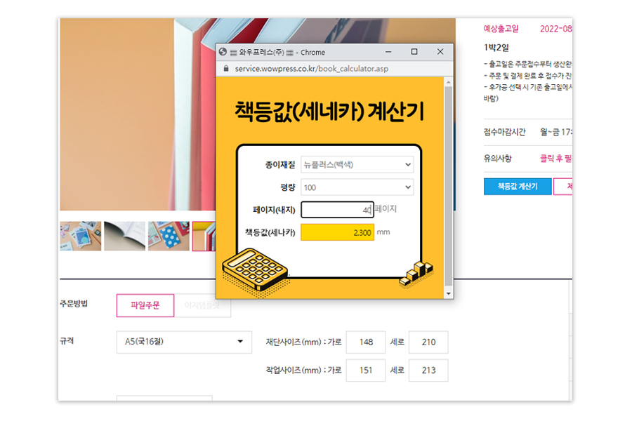Select the open book pages thumbnail
This screenshot has width=632, height=421.
pos(124,236)
